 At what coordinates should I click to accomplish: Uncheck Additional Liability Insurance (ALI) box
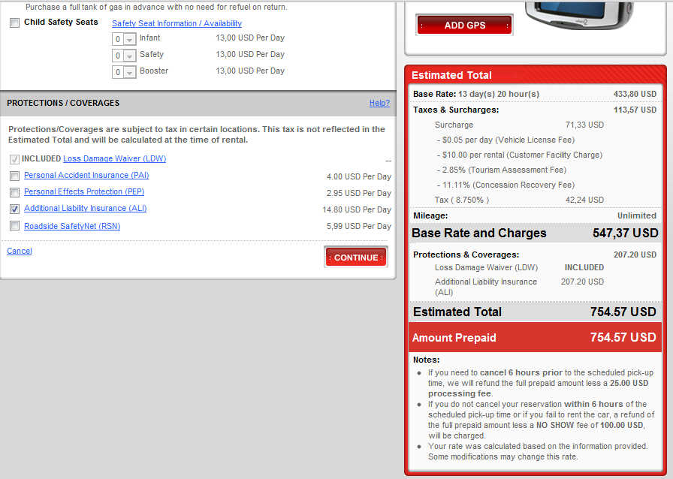[x=15, y=209]
